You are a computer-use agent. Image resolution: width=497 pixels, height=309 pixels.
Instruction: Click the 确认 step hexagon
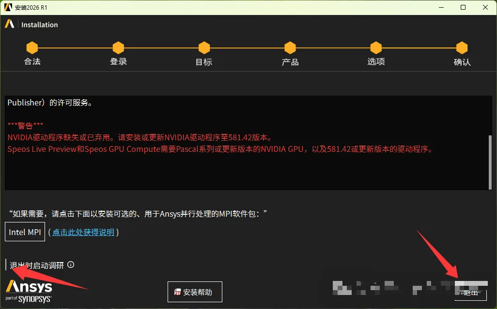pos(462,48)
